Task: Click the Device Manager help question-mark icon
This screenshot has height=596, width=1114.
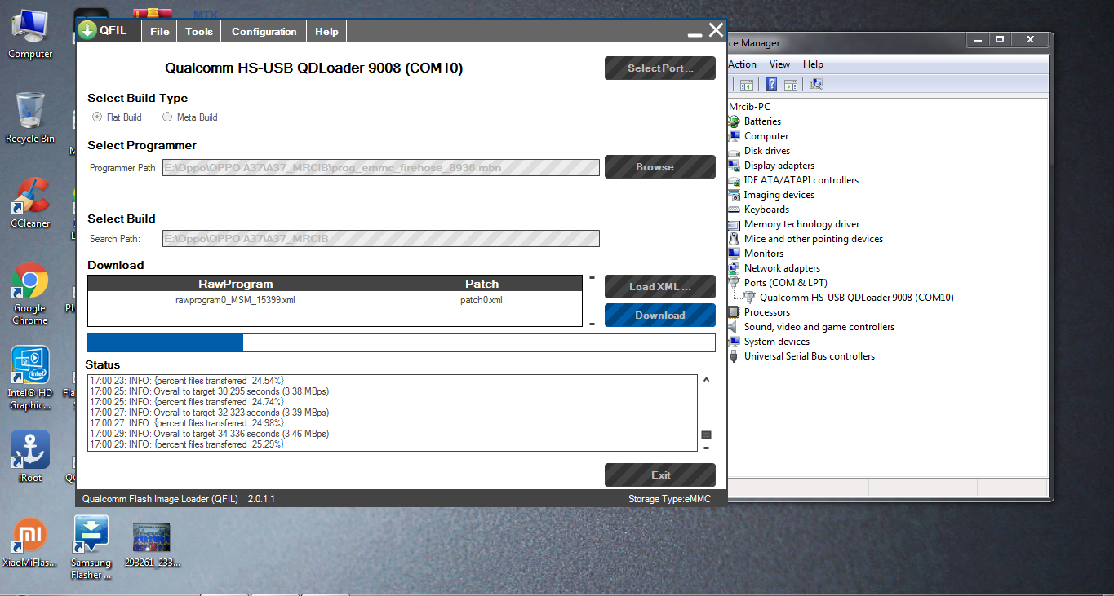Action: [771, 84]
